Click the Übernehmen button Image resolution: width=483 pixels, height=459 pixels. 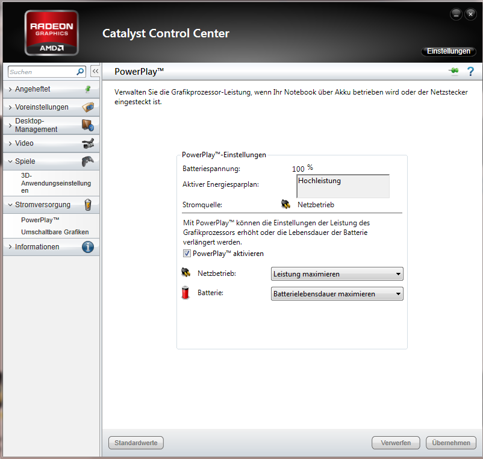click(x=451, y=443)
